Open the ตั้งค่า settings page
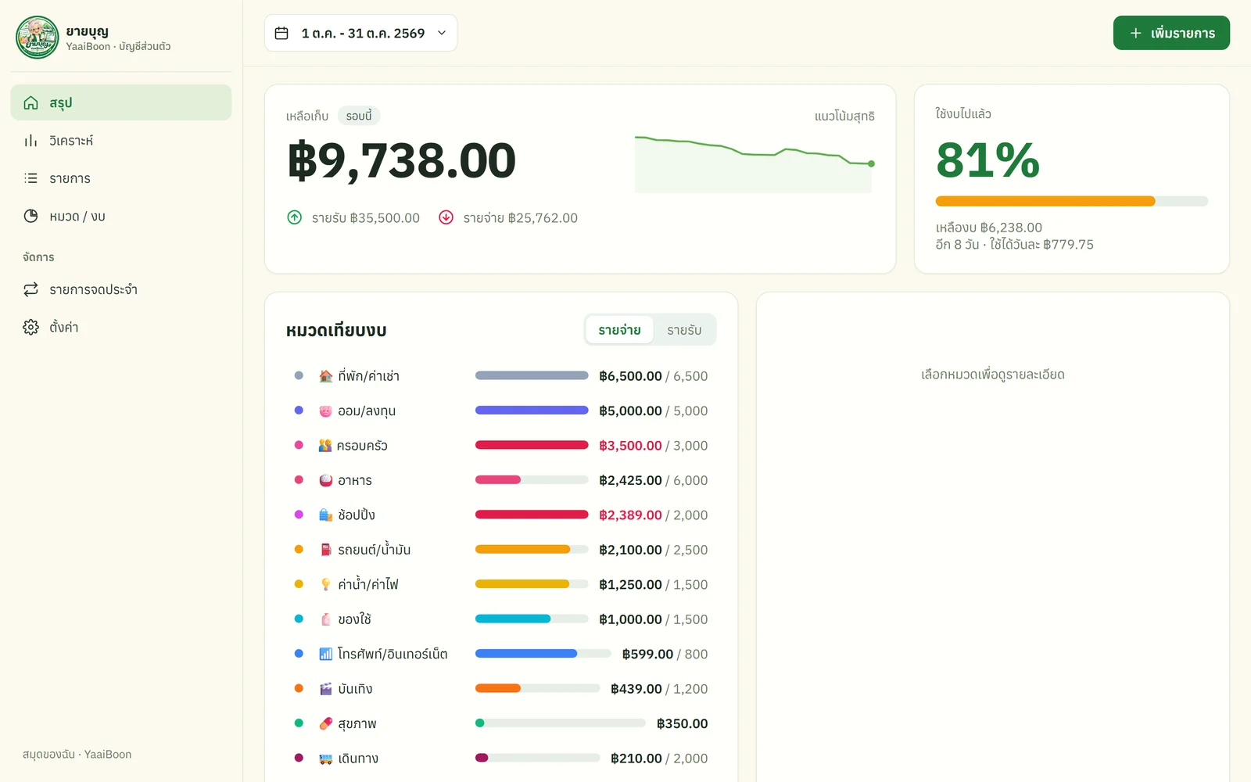The width and height of the screenshot is (1251, 782). (121, 327)
